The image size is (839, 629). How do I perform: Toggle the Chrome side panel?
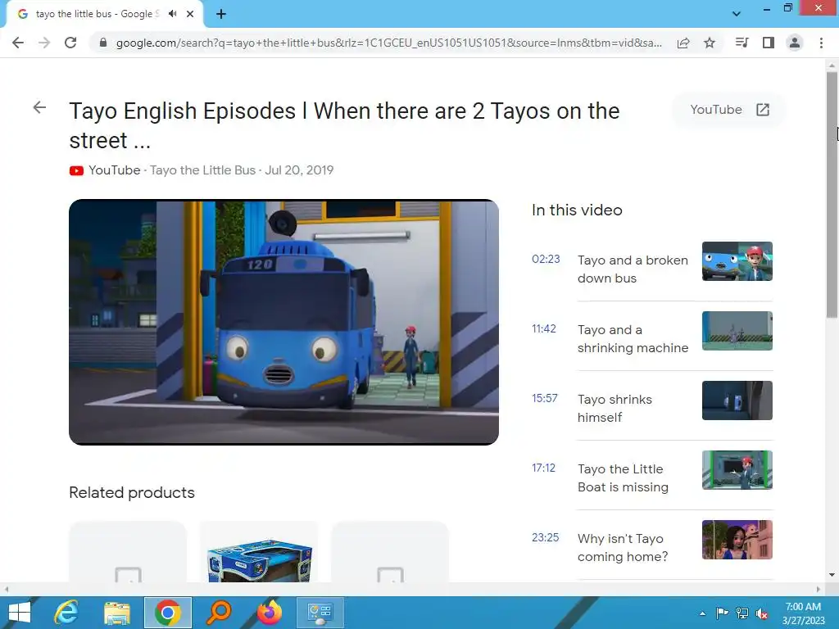tap(769, 43)
